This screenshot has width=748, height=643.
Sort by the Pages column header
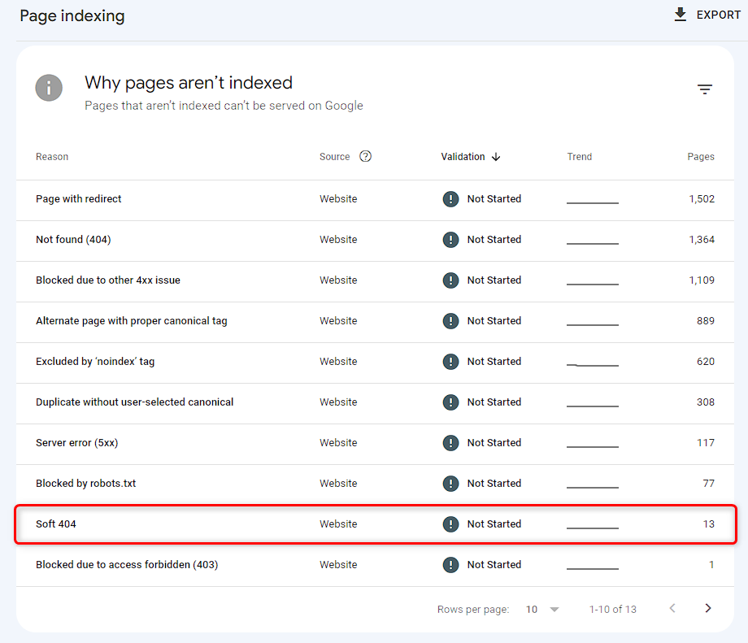(700, 157)
